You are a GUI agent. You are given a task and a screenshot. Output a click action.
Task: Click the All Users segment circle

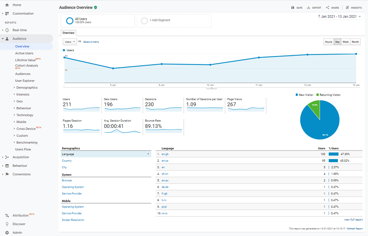click(x=70, y=21)
